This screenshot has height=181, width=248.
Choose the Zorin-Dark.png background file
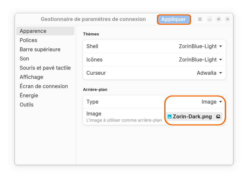point(192,117)
